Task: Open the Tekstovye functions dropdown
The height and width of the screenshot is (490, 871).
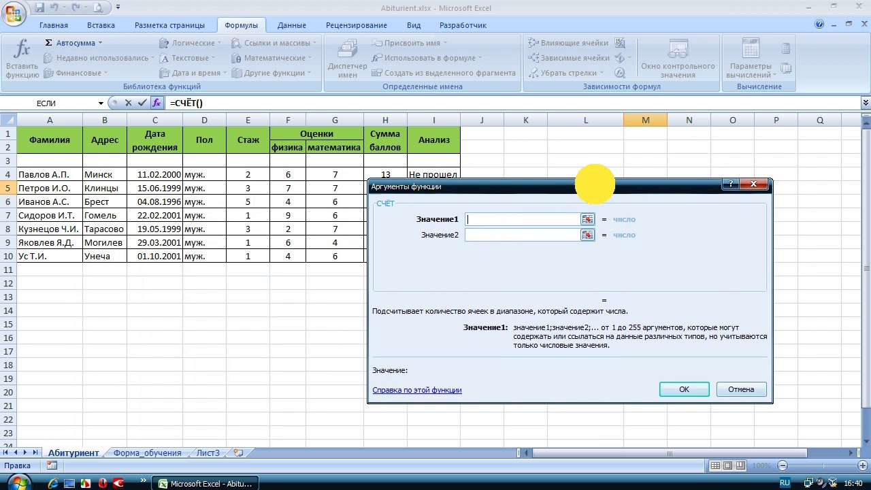Action: pyautogui.click(x=188, y=58)
